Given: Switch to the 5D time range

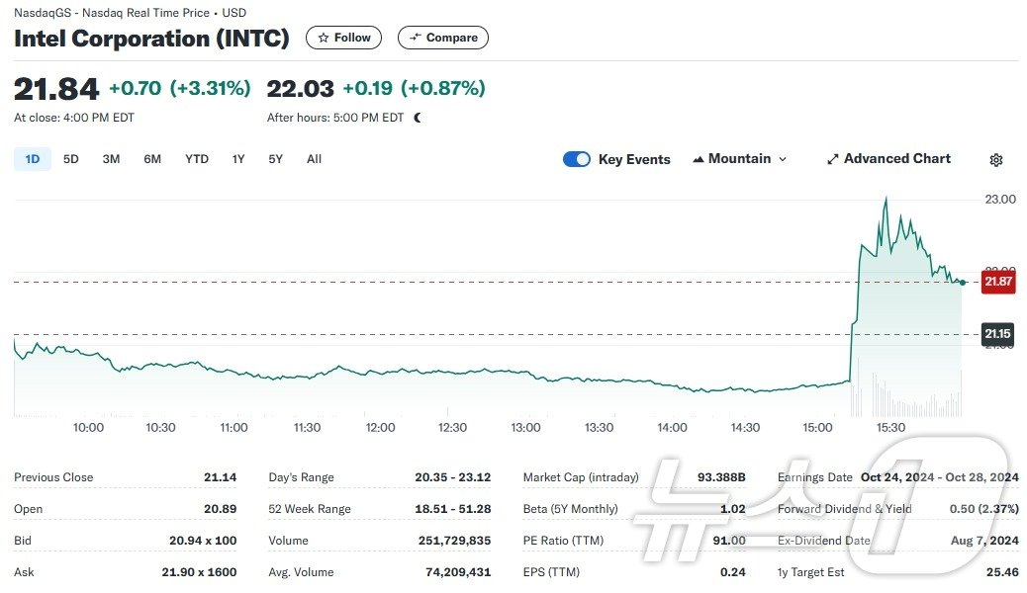Looking at the screenshot, I should pos(70,159).
